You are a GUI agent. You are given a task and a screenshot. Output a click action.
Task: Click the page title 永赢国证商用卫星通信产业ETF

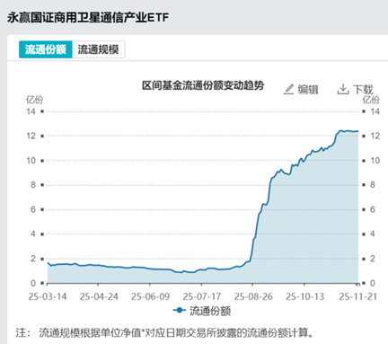click(88, 18)
